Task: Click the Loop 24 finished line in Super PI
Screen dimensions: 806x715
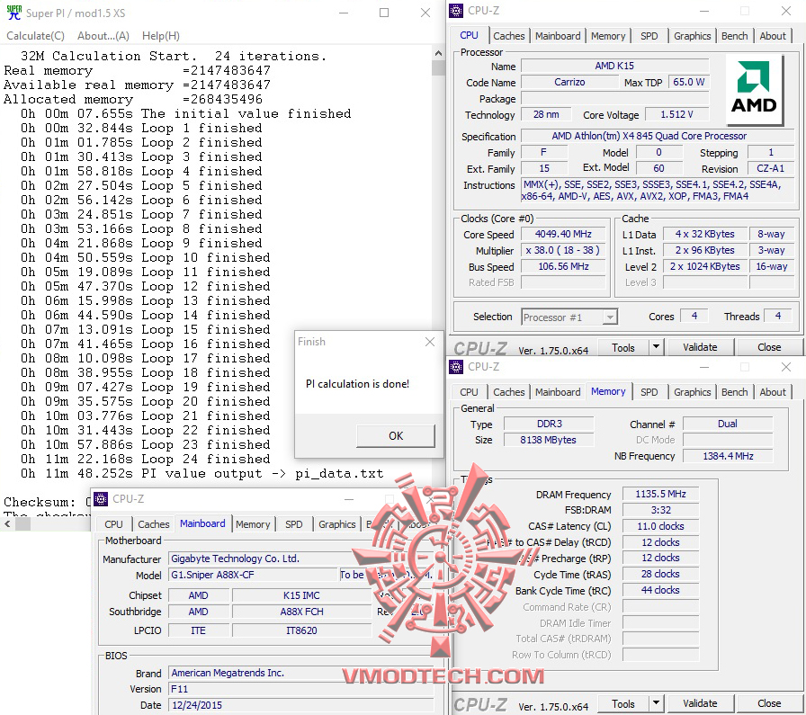Action: pos(146,459)
